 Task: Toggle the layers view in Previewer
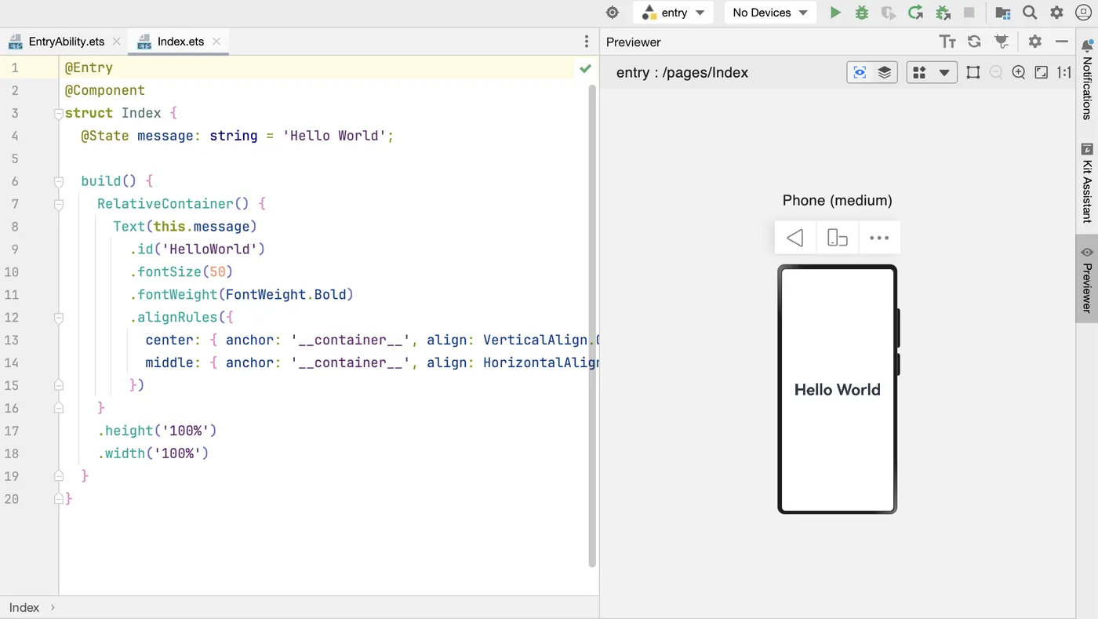point(885,72)
